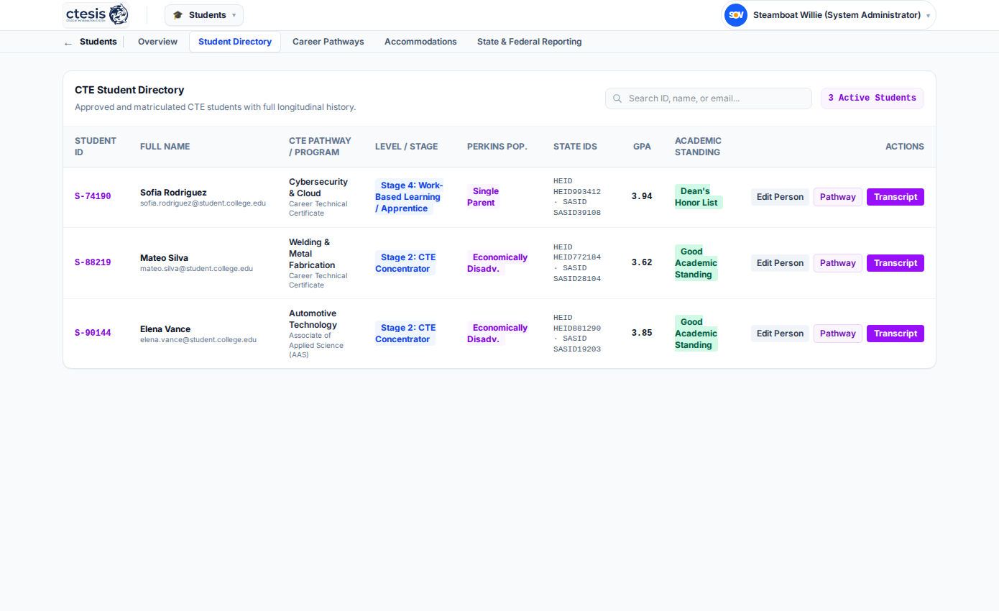This screenshot has width=999, height=611.
Task: Click the Students breadcrumb label
Action: point(98,42)
